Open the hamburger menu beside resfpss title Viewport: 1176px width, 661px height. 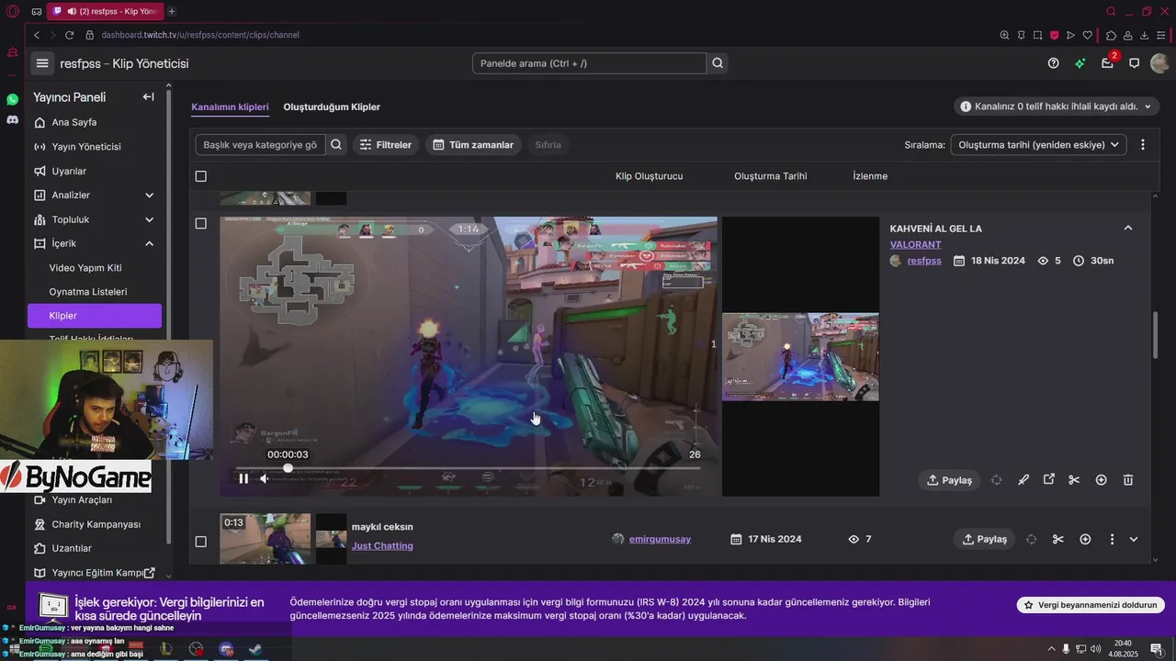pyautogui.click(x=41, y=63)
